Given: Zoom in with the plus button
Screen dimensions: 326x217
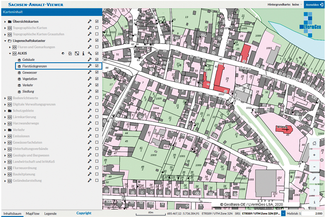Looking at the screenshot, I should tap(314, 155).
